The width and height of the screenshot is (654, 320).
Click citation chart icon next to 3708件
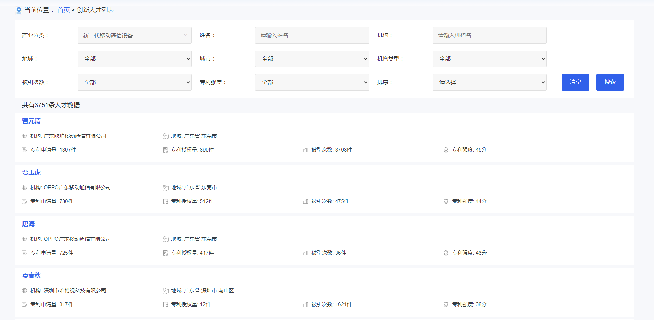(306, 150)
